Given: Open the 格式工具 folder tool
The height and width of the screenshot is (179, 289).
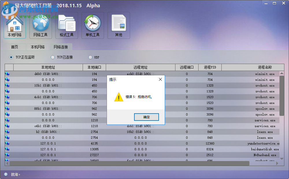Looking at the screenshot, I should [x=66, y=25].
